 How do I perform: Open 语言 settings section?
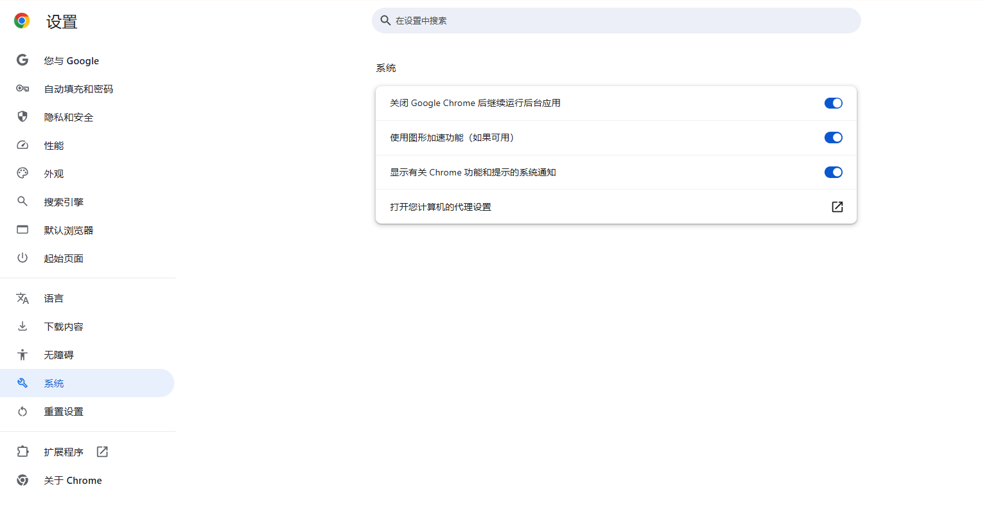coord(87,298)
